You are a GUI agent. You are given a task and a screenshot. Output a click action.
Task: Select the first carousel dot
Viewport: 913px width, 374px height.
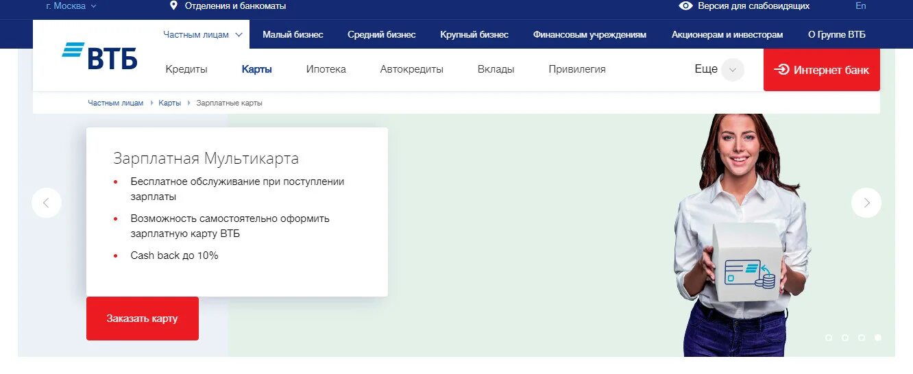pos(829,338)
